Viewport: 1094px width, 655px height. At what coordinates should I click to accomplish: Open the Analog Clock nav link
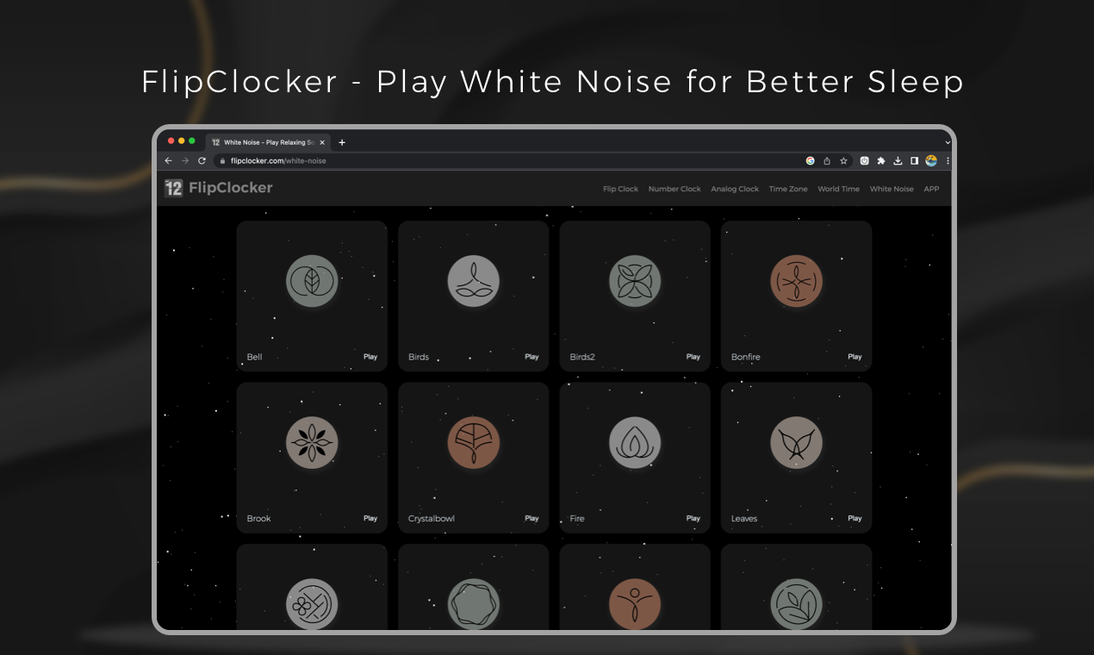[735, 189]
